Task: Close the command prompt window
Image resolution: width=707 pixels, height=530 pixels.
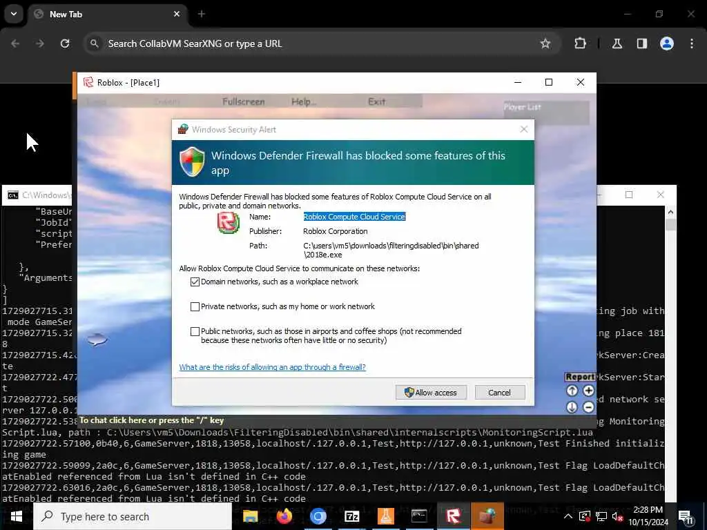Action: pyautogui.click(x=661, y=195)
